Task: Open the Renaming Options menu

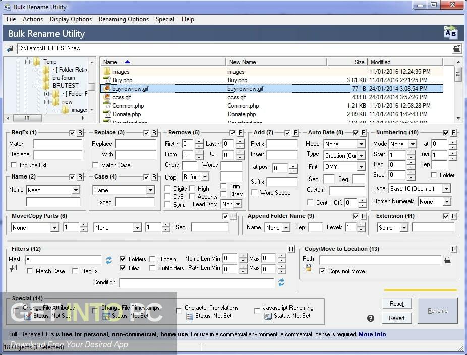Action: point(124,19)
